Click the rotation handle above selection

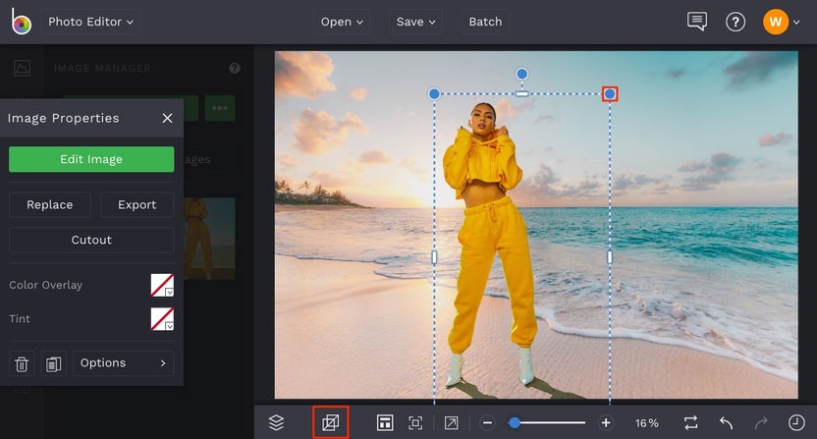pos(521,74)
